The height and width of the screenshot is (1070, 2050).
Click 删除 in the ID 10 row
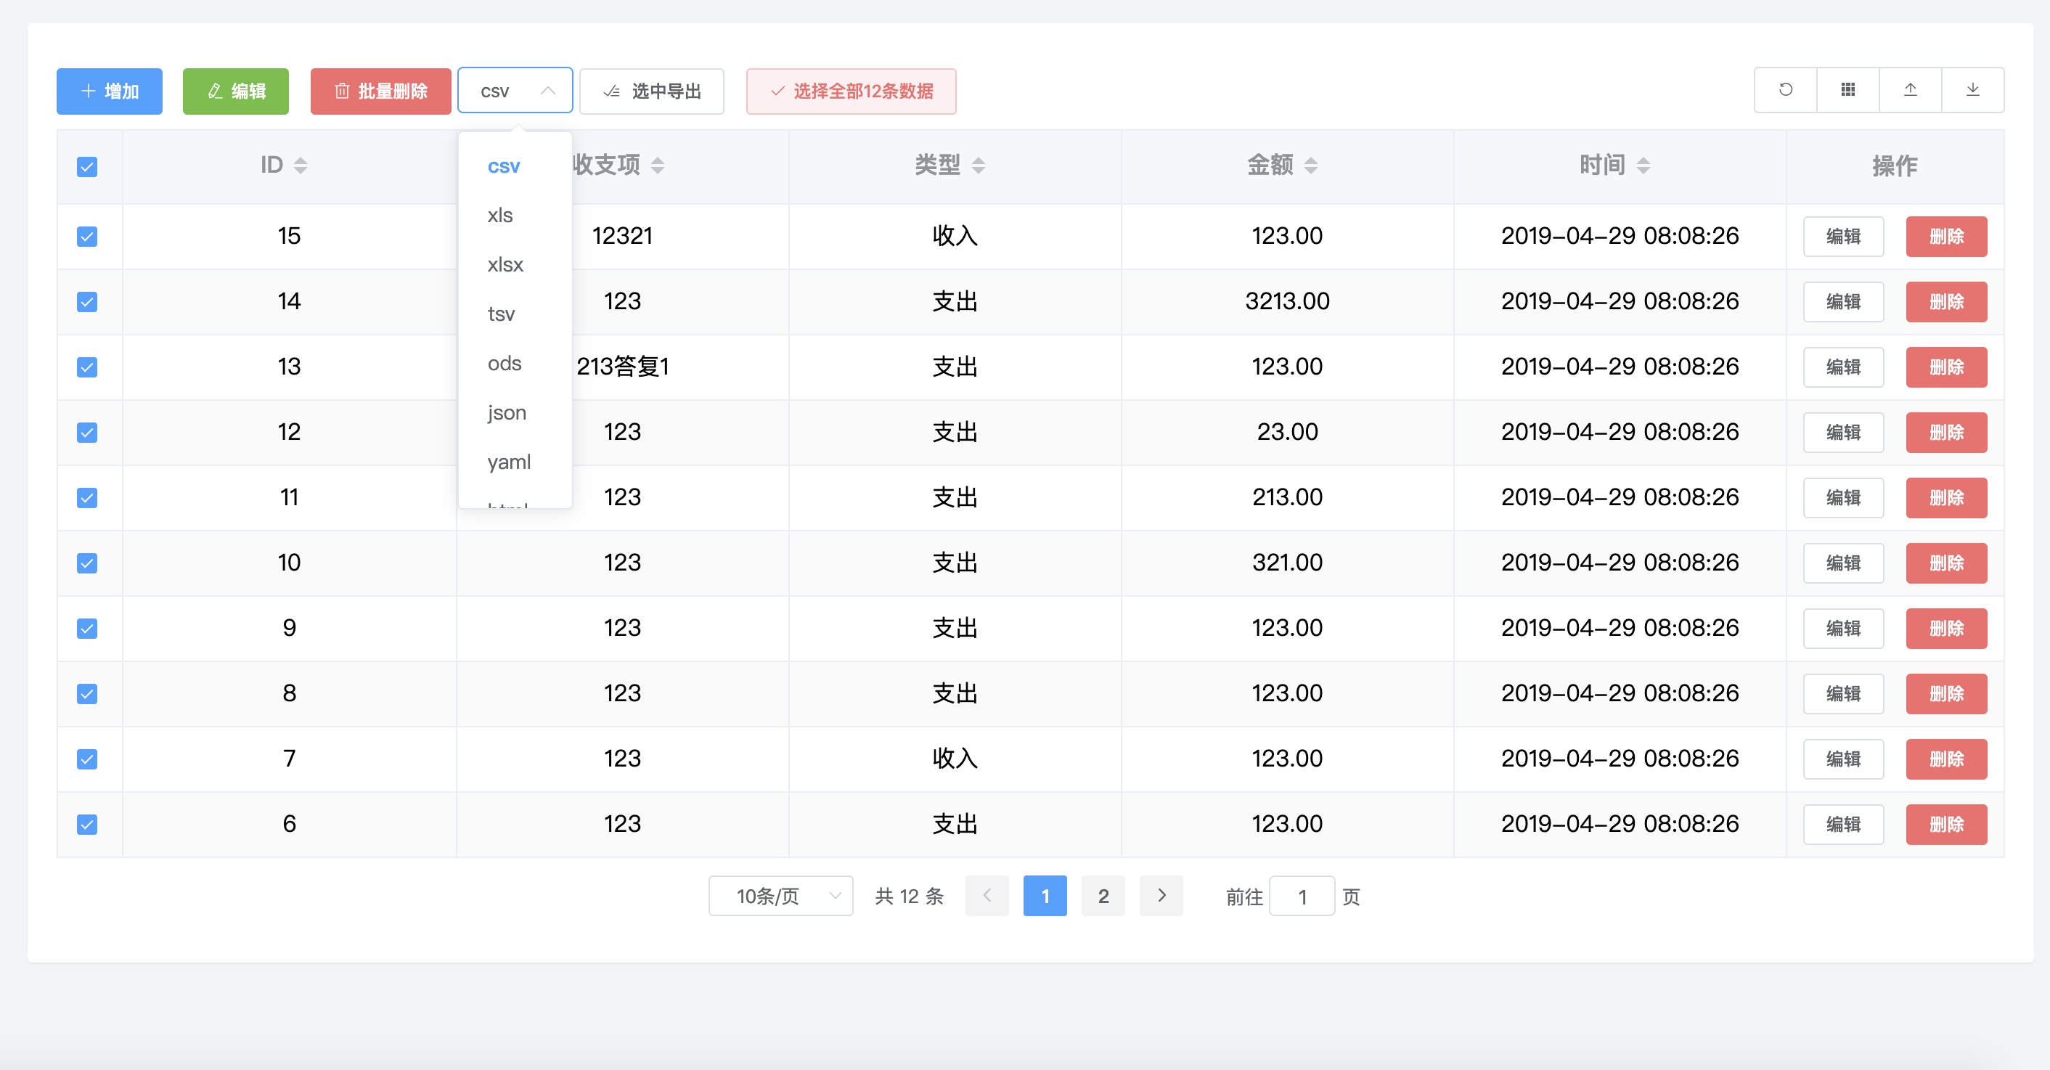pos(1946,563)
